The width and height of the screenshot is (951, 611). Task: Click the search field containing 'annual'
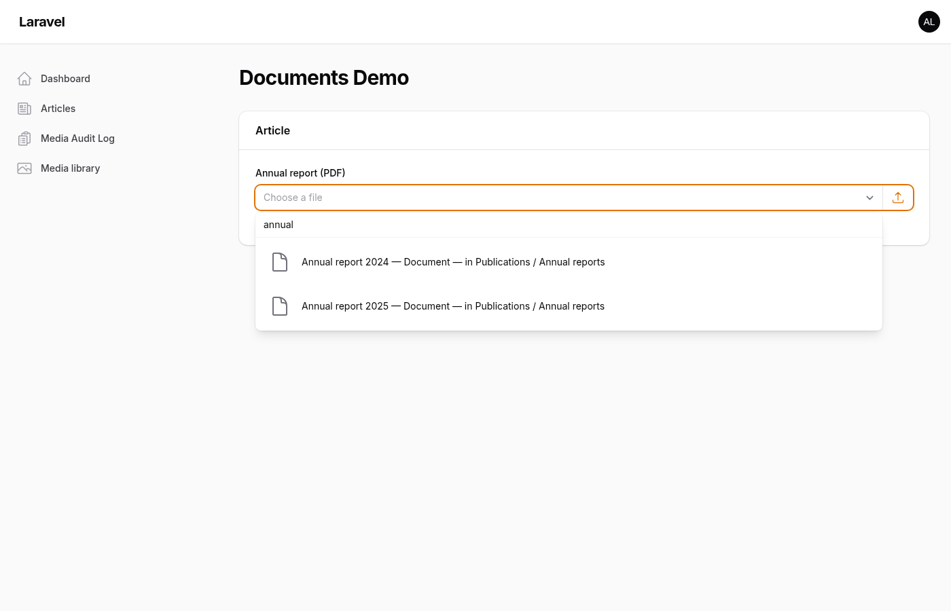pos(569,225)
